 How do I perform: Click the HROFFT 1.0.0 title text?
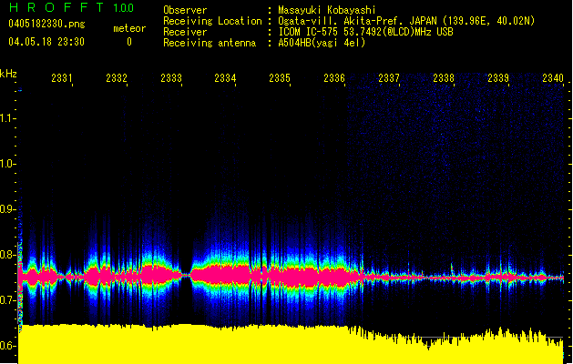pyautogui.click(x=71, y=7)
